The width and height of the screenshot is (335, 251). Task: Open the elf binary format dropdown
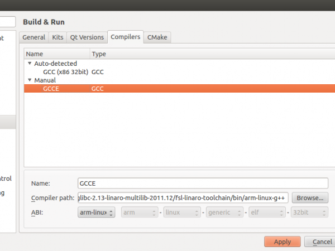point(266,213)
